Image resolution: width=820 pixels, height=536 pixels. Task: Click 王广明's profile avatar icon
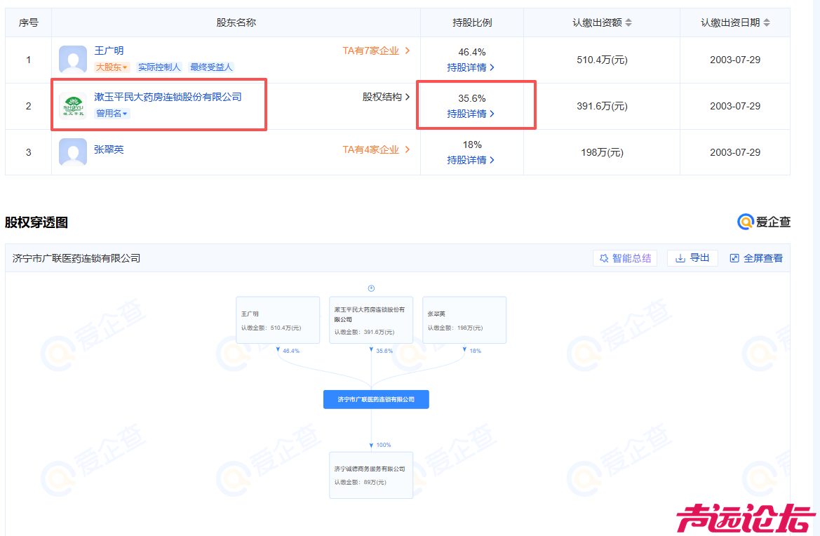[73, 60]
